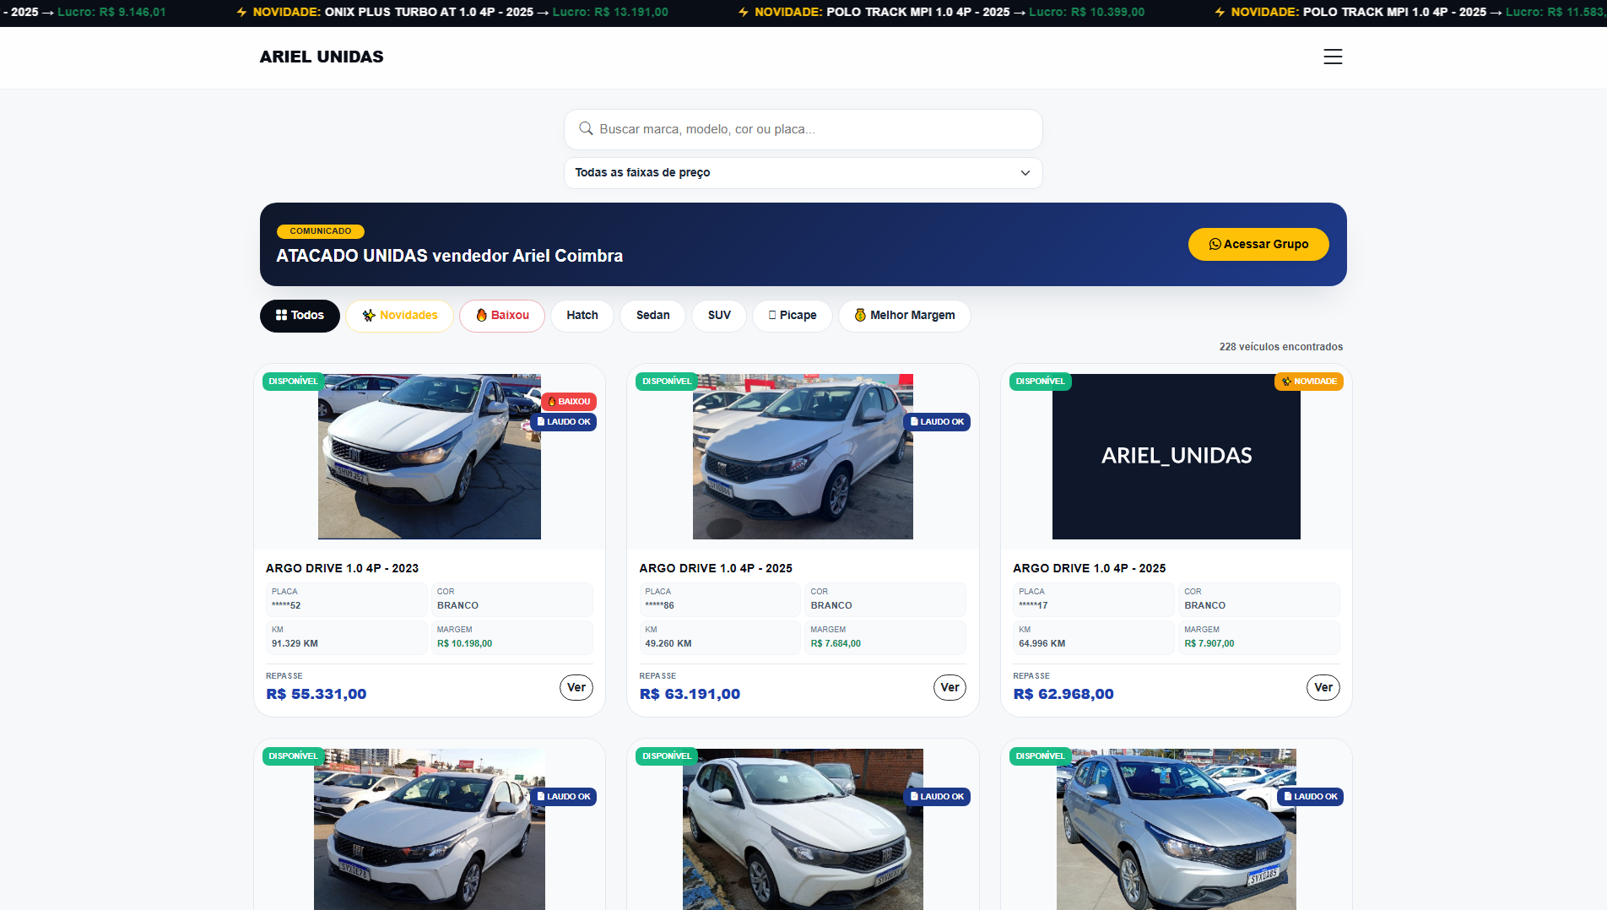This screenshot has height=910, width=1607.
Task: Click the flame icon on Baixou filter
Action: pos(481,315)
